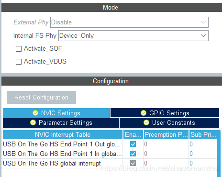Click the Configuration section header
This screenshot has height=177, width=222.
(x=111, y=81)
